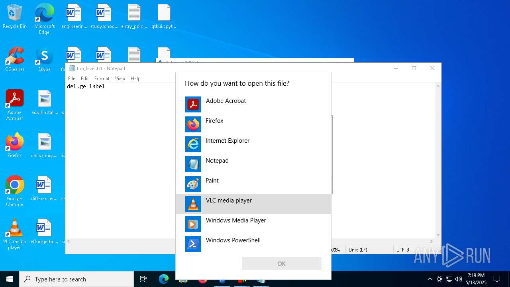
Task: Select the Adobe Acrobat desktop shortcut
Action: [15, 105]
